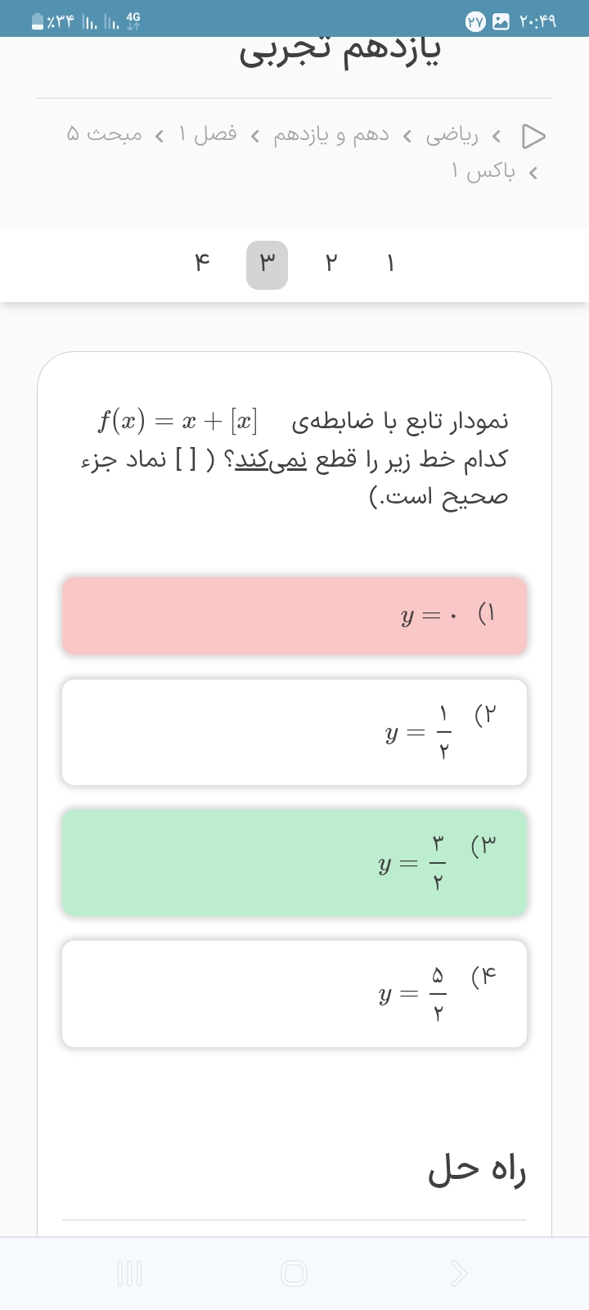Open the ریاضی breadcrumb link
This screenshot has width=589, height=1310.
click(452, 135)
